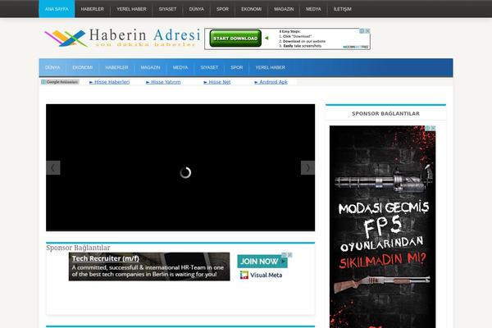Open the AdChoices info icon on top banner

coord(362,31)
